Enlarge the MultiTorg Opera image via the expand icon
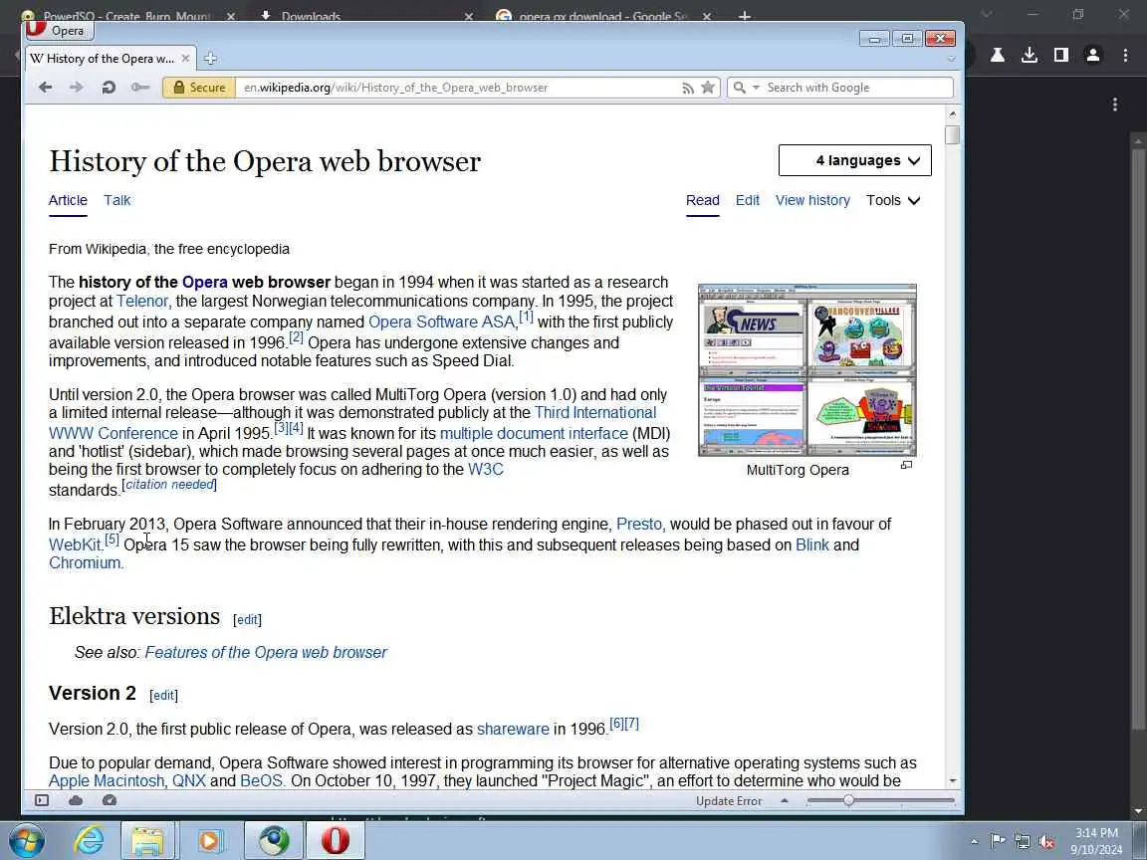The image size is (1147, 860). point(906,465)
